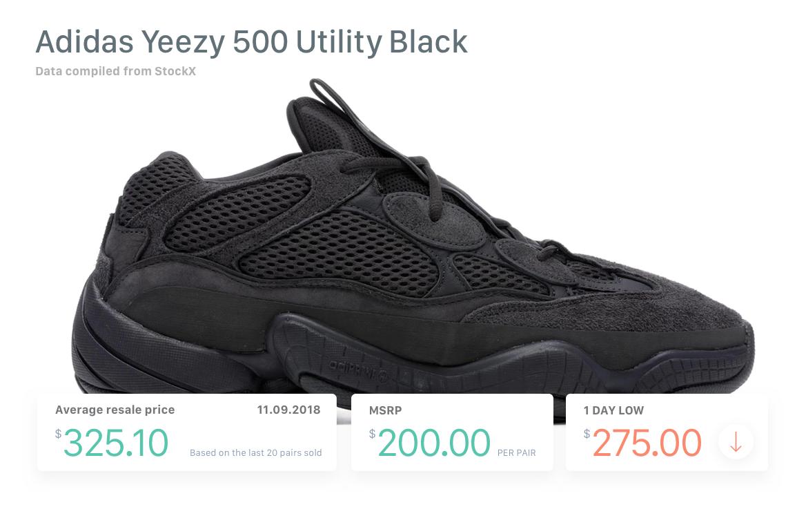This screenshot has width=806, height=507.
Task: Click the MSRP label
Action: tap(386, 410)
